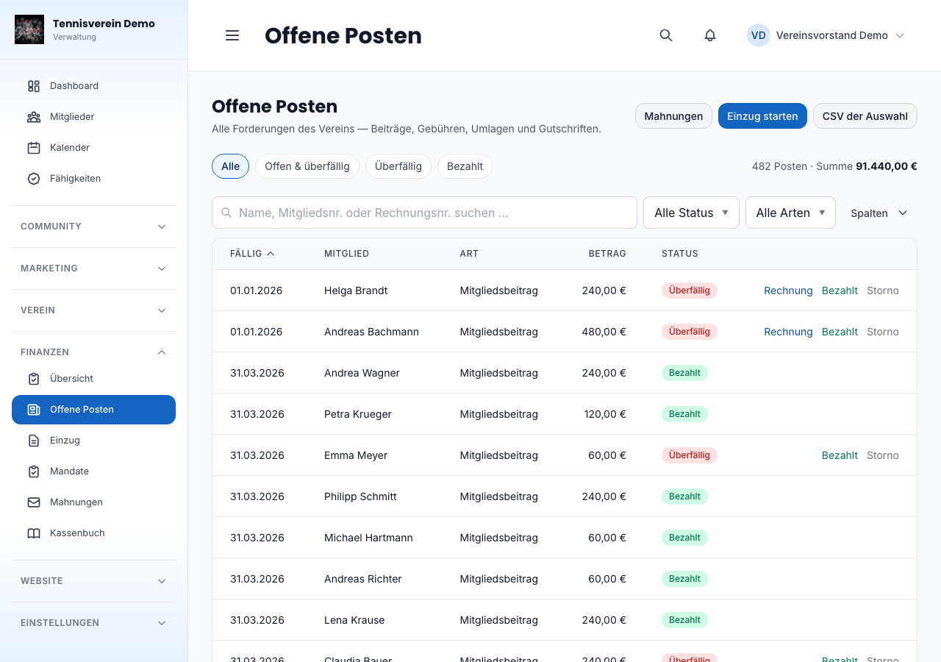The height and width of the screenshot is (662, 941).
Task: Open the 'Alle Status' dropdown
Action: 691,213
